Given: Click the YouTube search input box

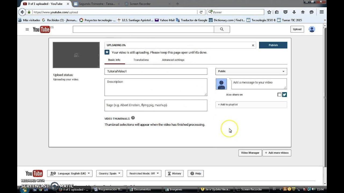Looking at the screenshot, I should click(x=143, y=29).
